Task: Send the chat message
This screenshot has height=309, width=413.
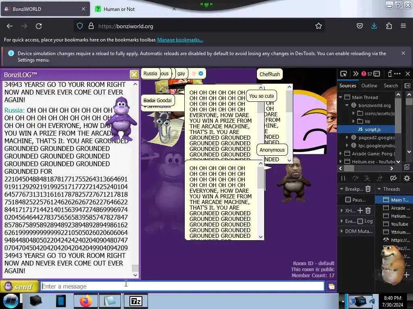Action: pos(19,286)
